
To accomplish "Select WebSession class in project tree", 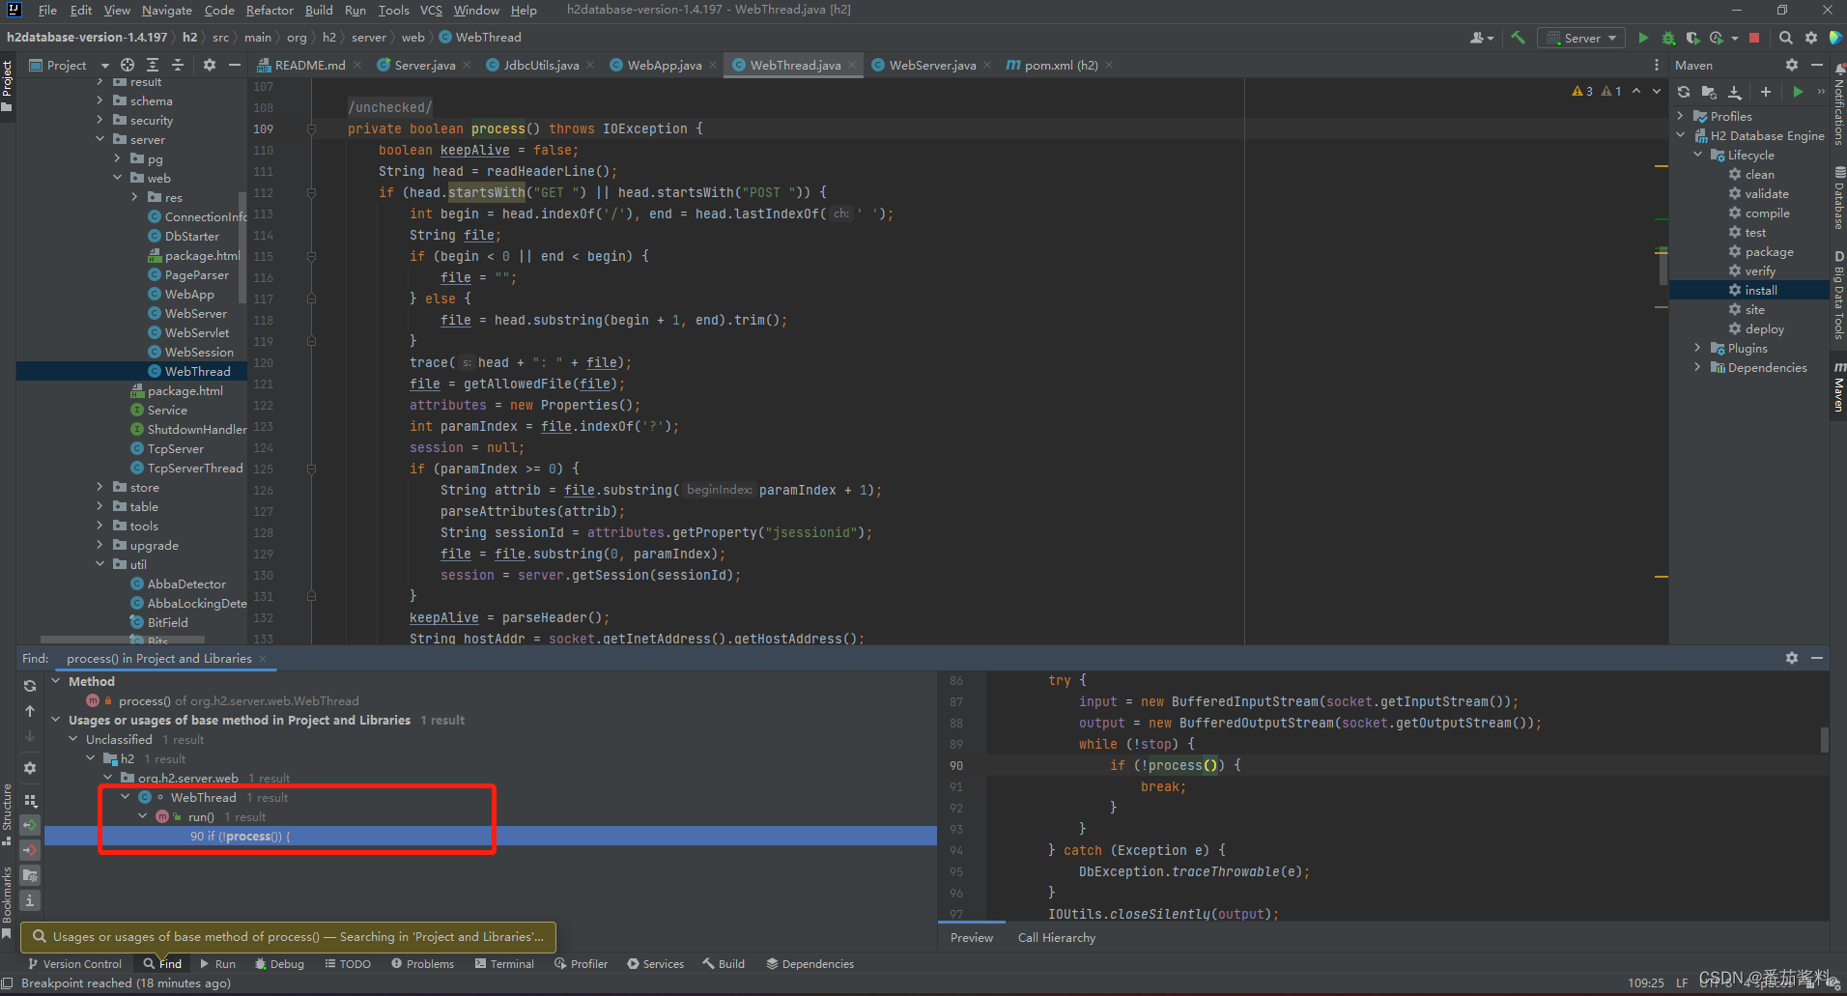I will [x=199, y=352].
